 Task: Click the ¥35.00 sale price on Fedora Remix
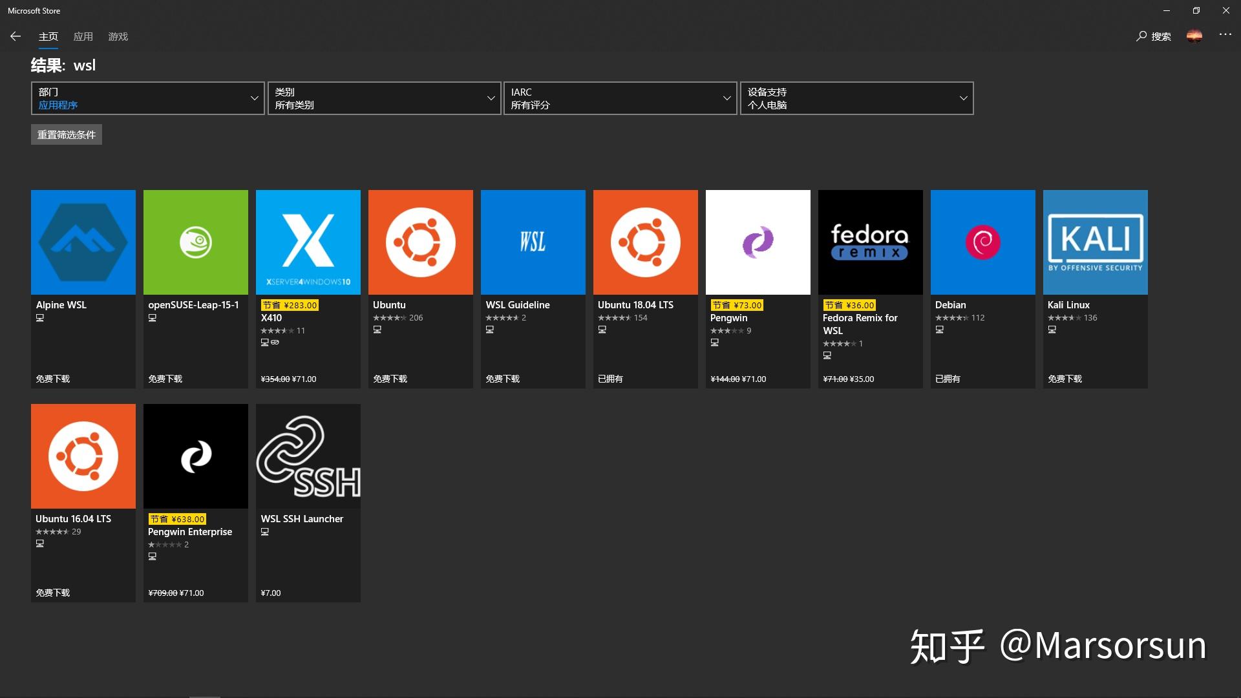(x=862, y=379)
